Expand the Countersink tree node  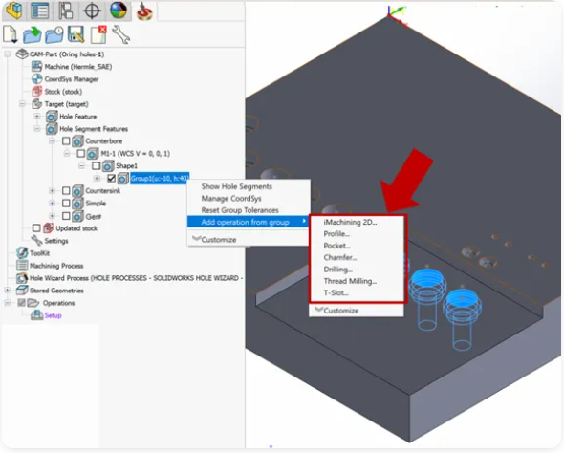[x=53, y=190]
